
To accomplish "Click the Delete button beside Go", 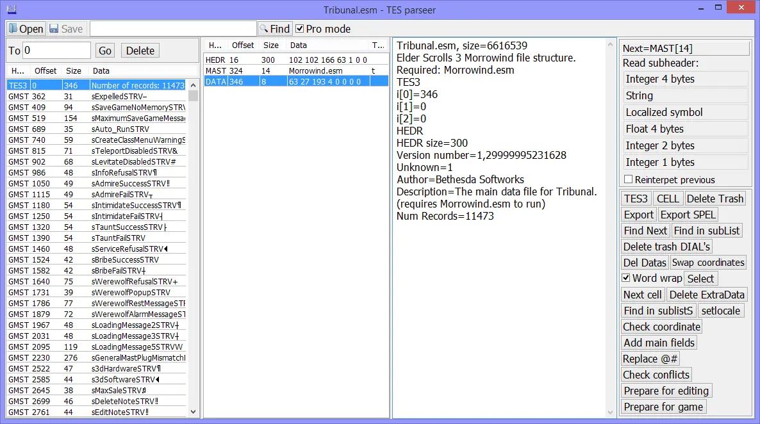I will tap(140, 51).
